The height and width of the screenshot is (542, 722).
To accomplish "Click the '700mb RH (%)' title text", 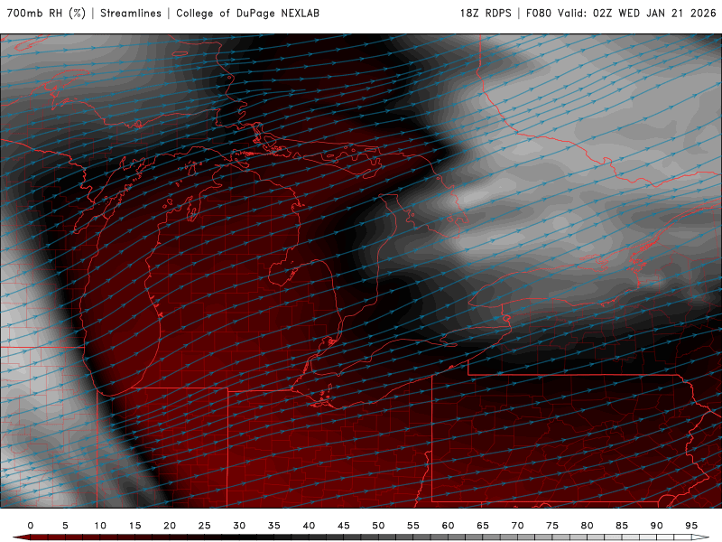I will (47, 13).
